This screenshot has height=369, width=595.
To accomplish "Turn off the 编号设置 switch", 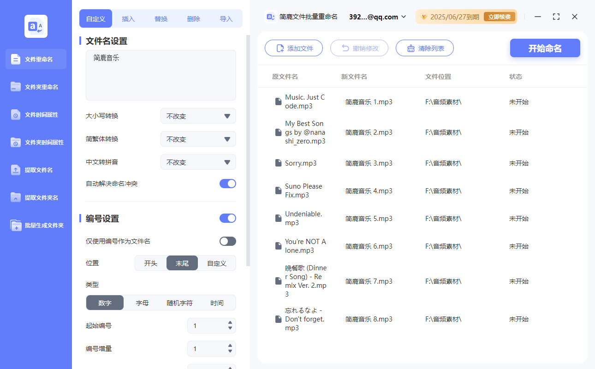I will click(227, 218).
